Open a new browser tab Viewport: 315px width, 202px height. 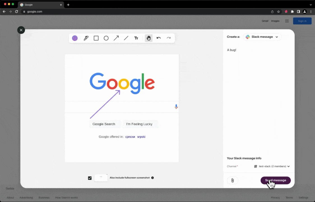point(68,5)
